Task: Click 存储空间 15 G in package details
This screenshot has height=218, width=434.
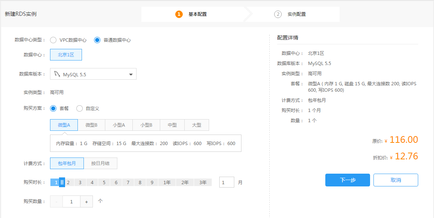Action: [109, 144]
